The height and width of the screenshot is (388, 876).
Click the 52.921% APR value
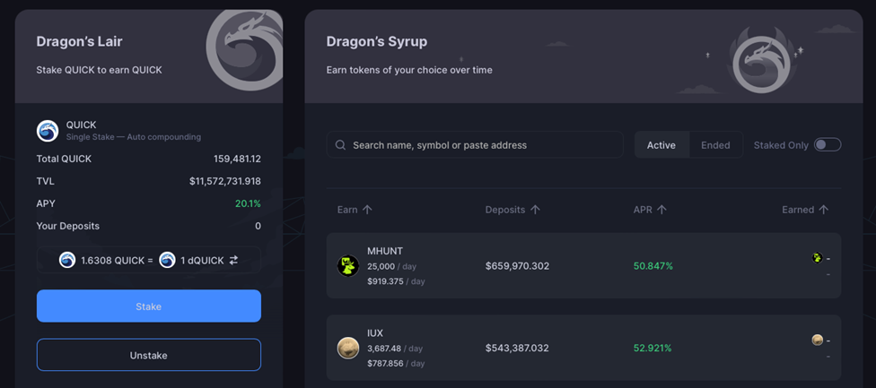click(x=653, y=348)
